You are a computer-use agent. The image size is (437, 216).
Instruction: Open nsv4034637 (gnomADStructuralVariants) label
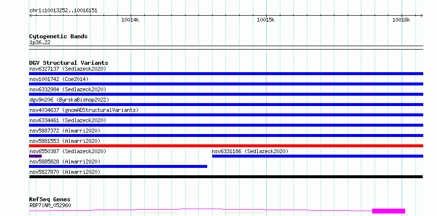click(84, 110)
